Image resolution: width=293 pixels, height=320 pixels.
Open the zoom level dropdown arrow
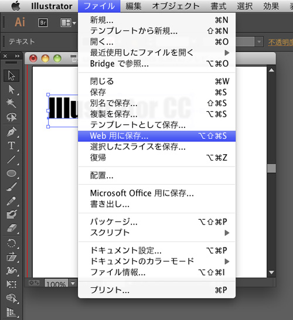[73, 283]
